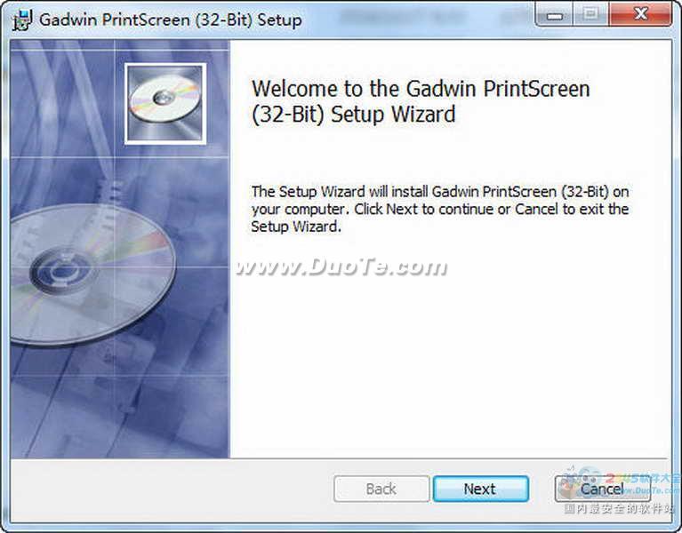The height and width of the screenshot is (533, 682).
Task: Click the installer icon in the title bar
Action: [x=22, y=20]
